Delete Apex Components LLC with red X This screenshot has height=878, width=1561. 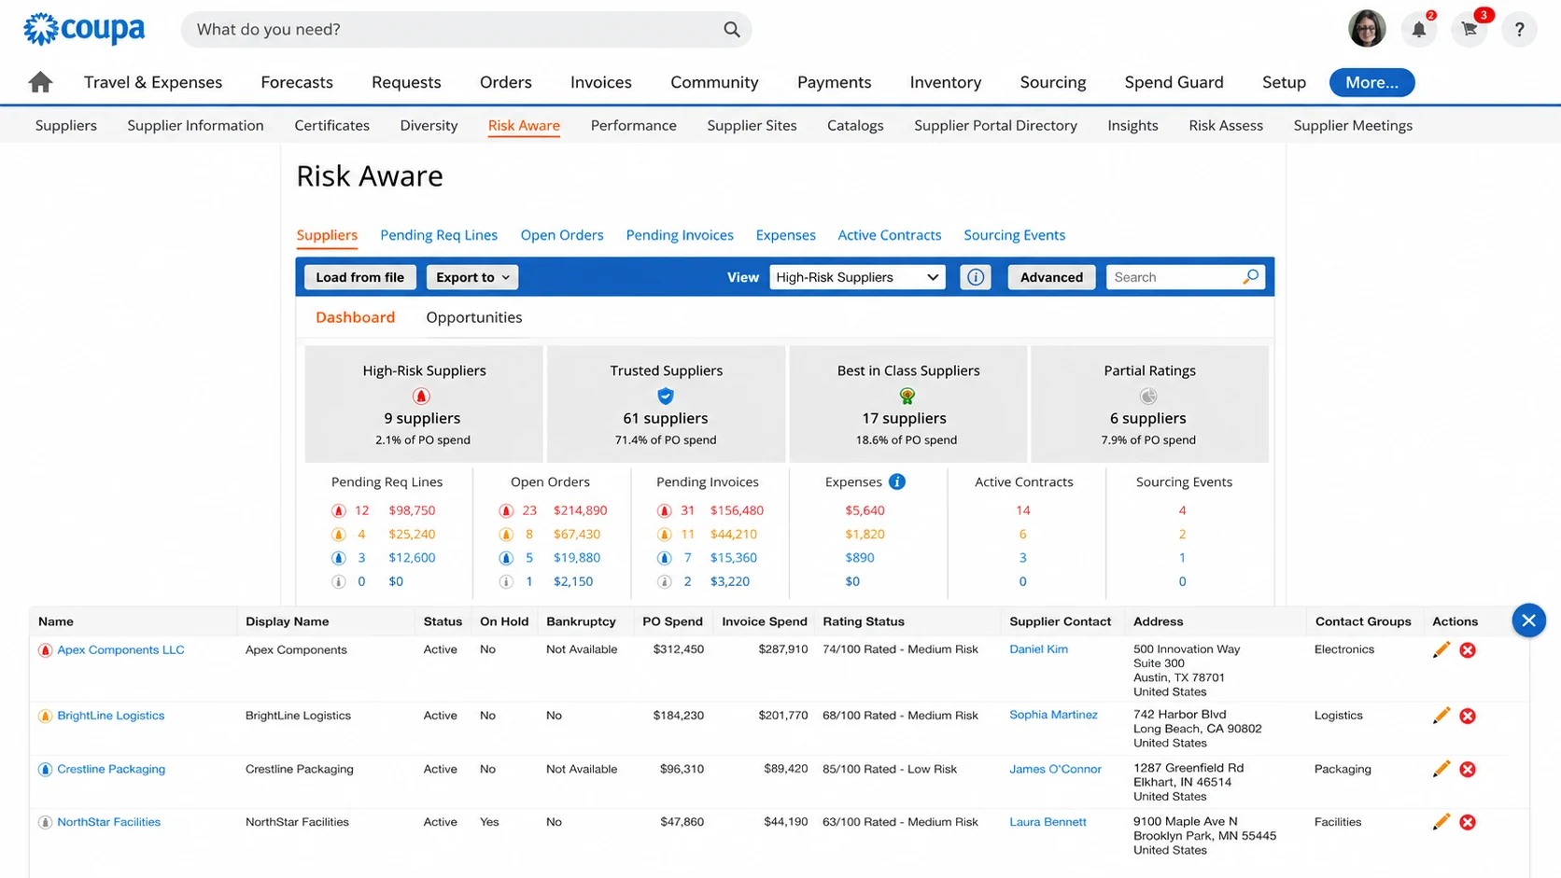pyautogui.click(x=1468, y=650)
